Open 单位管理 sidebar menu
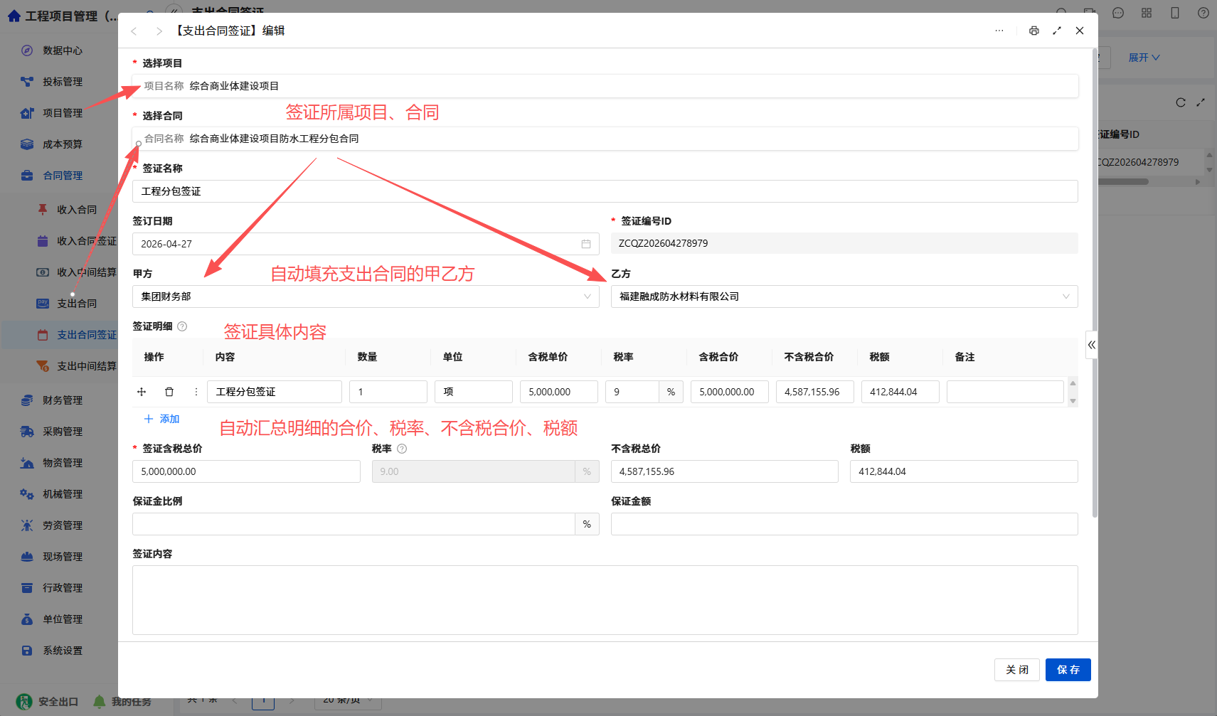This screenshot has width=1217, height=716. click(63, 619)
